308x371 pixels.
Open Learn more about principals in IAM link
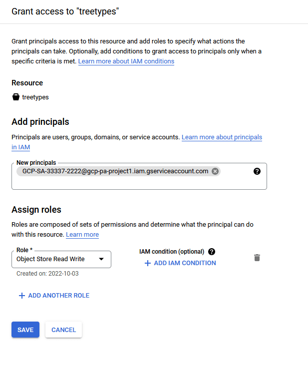pyautogui.click(x=222, y=137)
